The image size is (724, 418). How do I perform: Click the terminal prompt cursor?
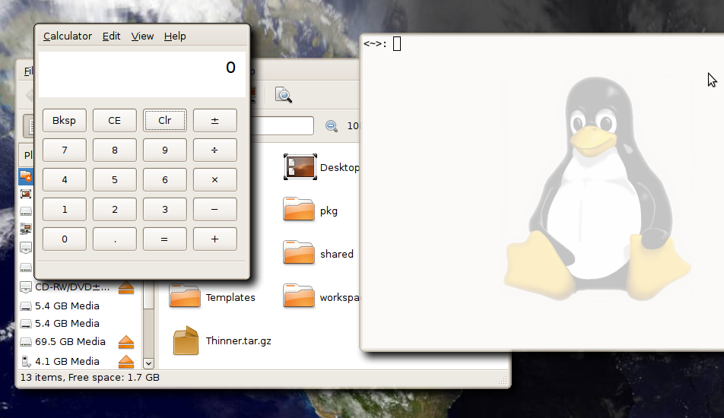397,44
